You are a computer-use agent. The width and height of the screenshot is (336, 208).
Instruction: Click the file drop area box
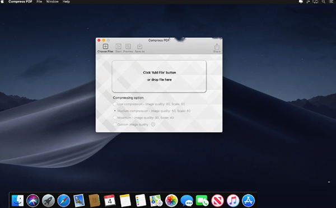(159, 77)
